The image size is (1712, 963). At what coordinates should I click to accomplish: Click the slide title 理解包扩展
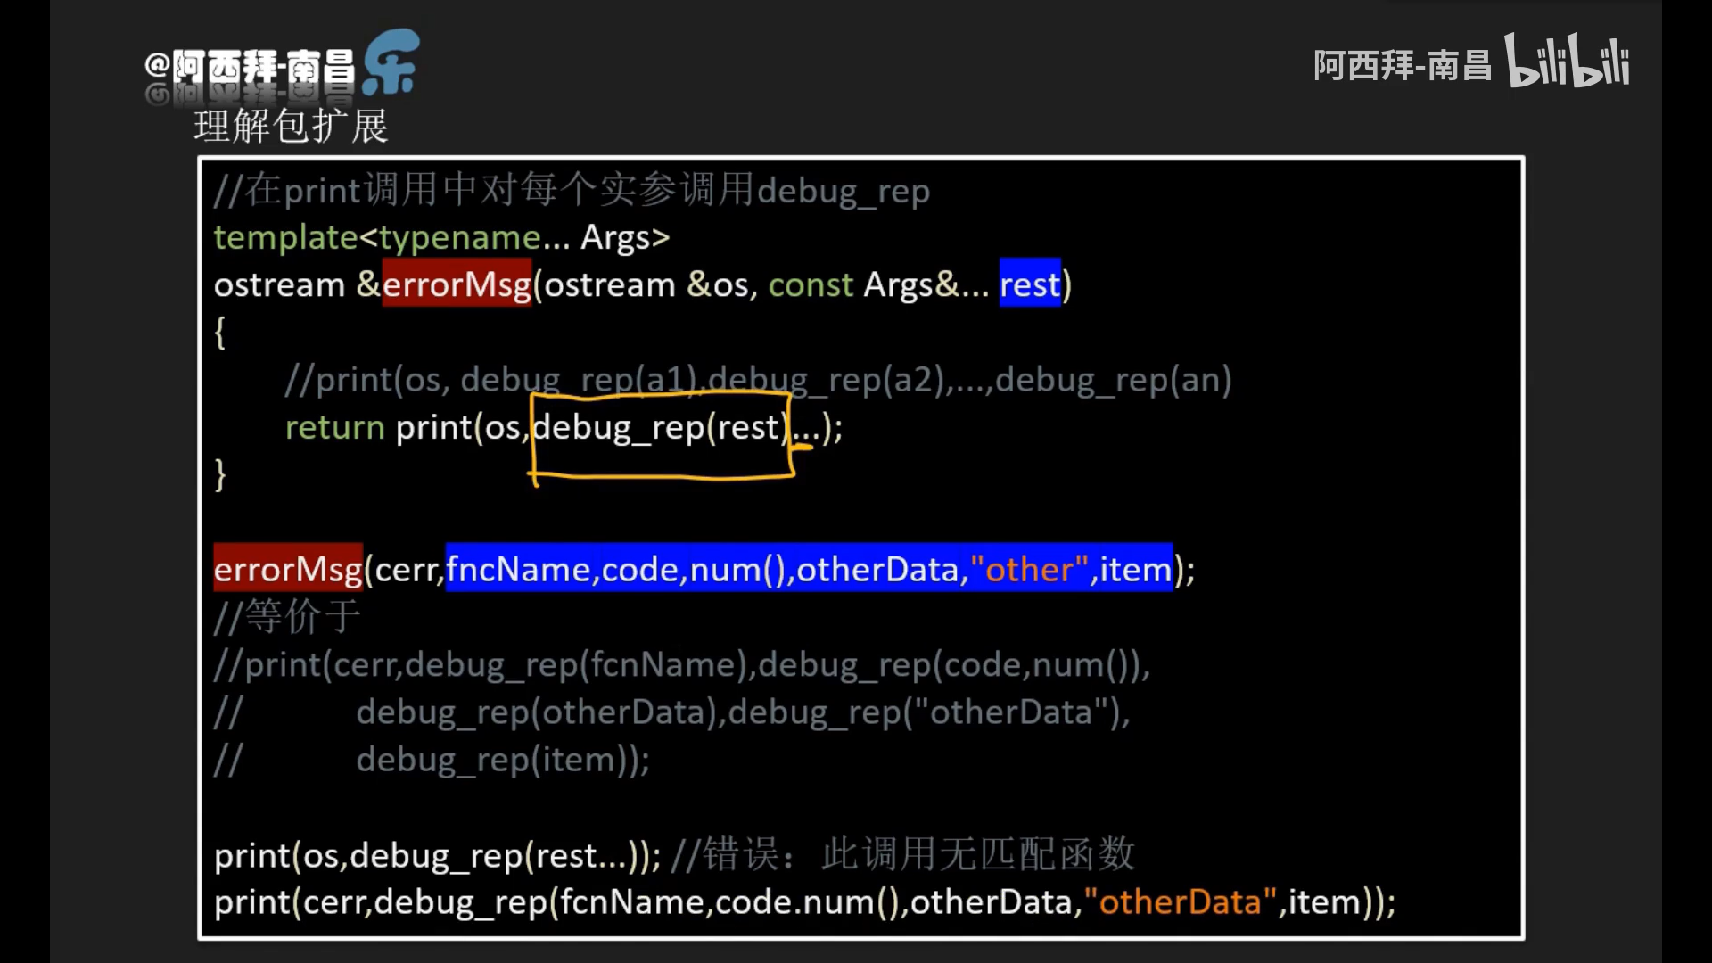(x=291, y=127)
